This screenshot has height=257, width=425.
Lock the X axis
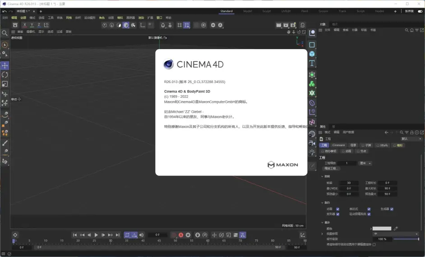tap(25, 25)
